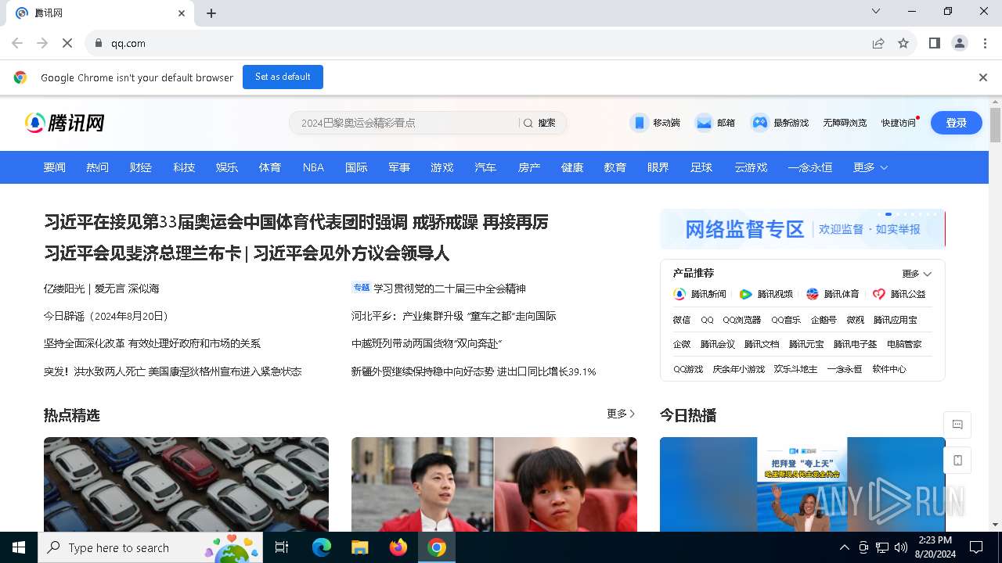Image resolution: width=1002 pixels, height=563 pixels.
Task: Select 云游戏 in navigation bar
Action: [751, 167]
